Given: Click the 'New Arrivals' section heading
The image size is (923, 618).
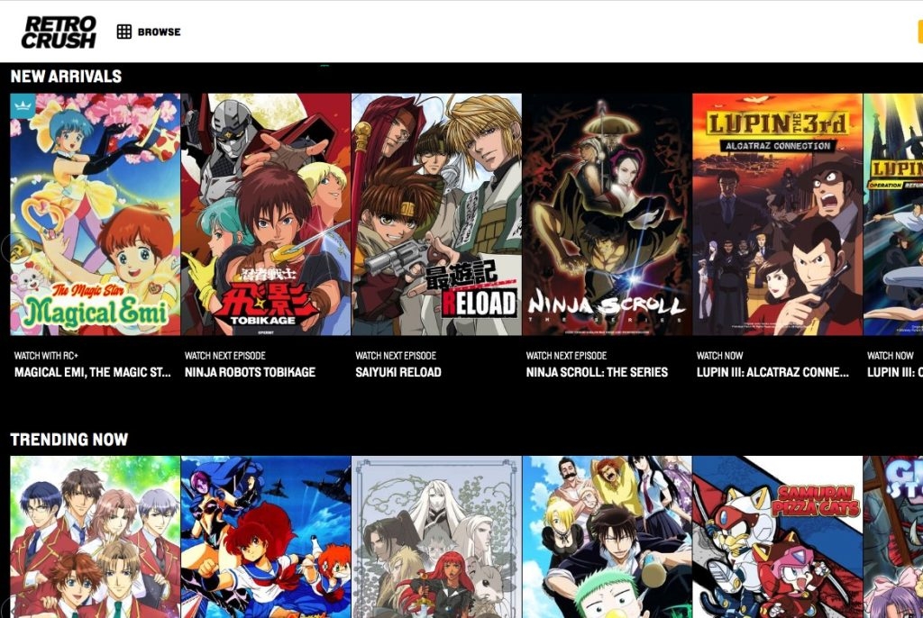Looking at the screenshot, I should 66,77.
